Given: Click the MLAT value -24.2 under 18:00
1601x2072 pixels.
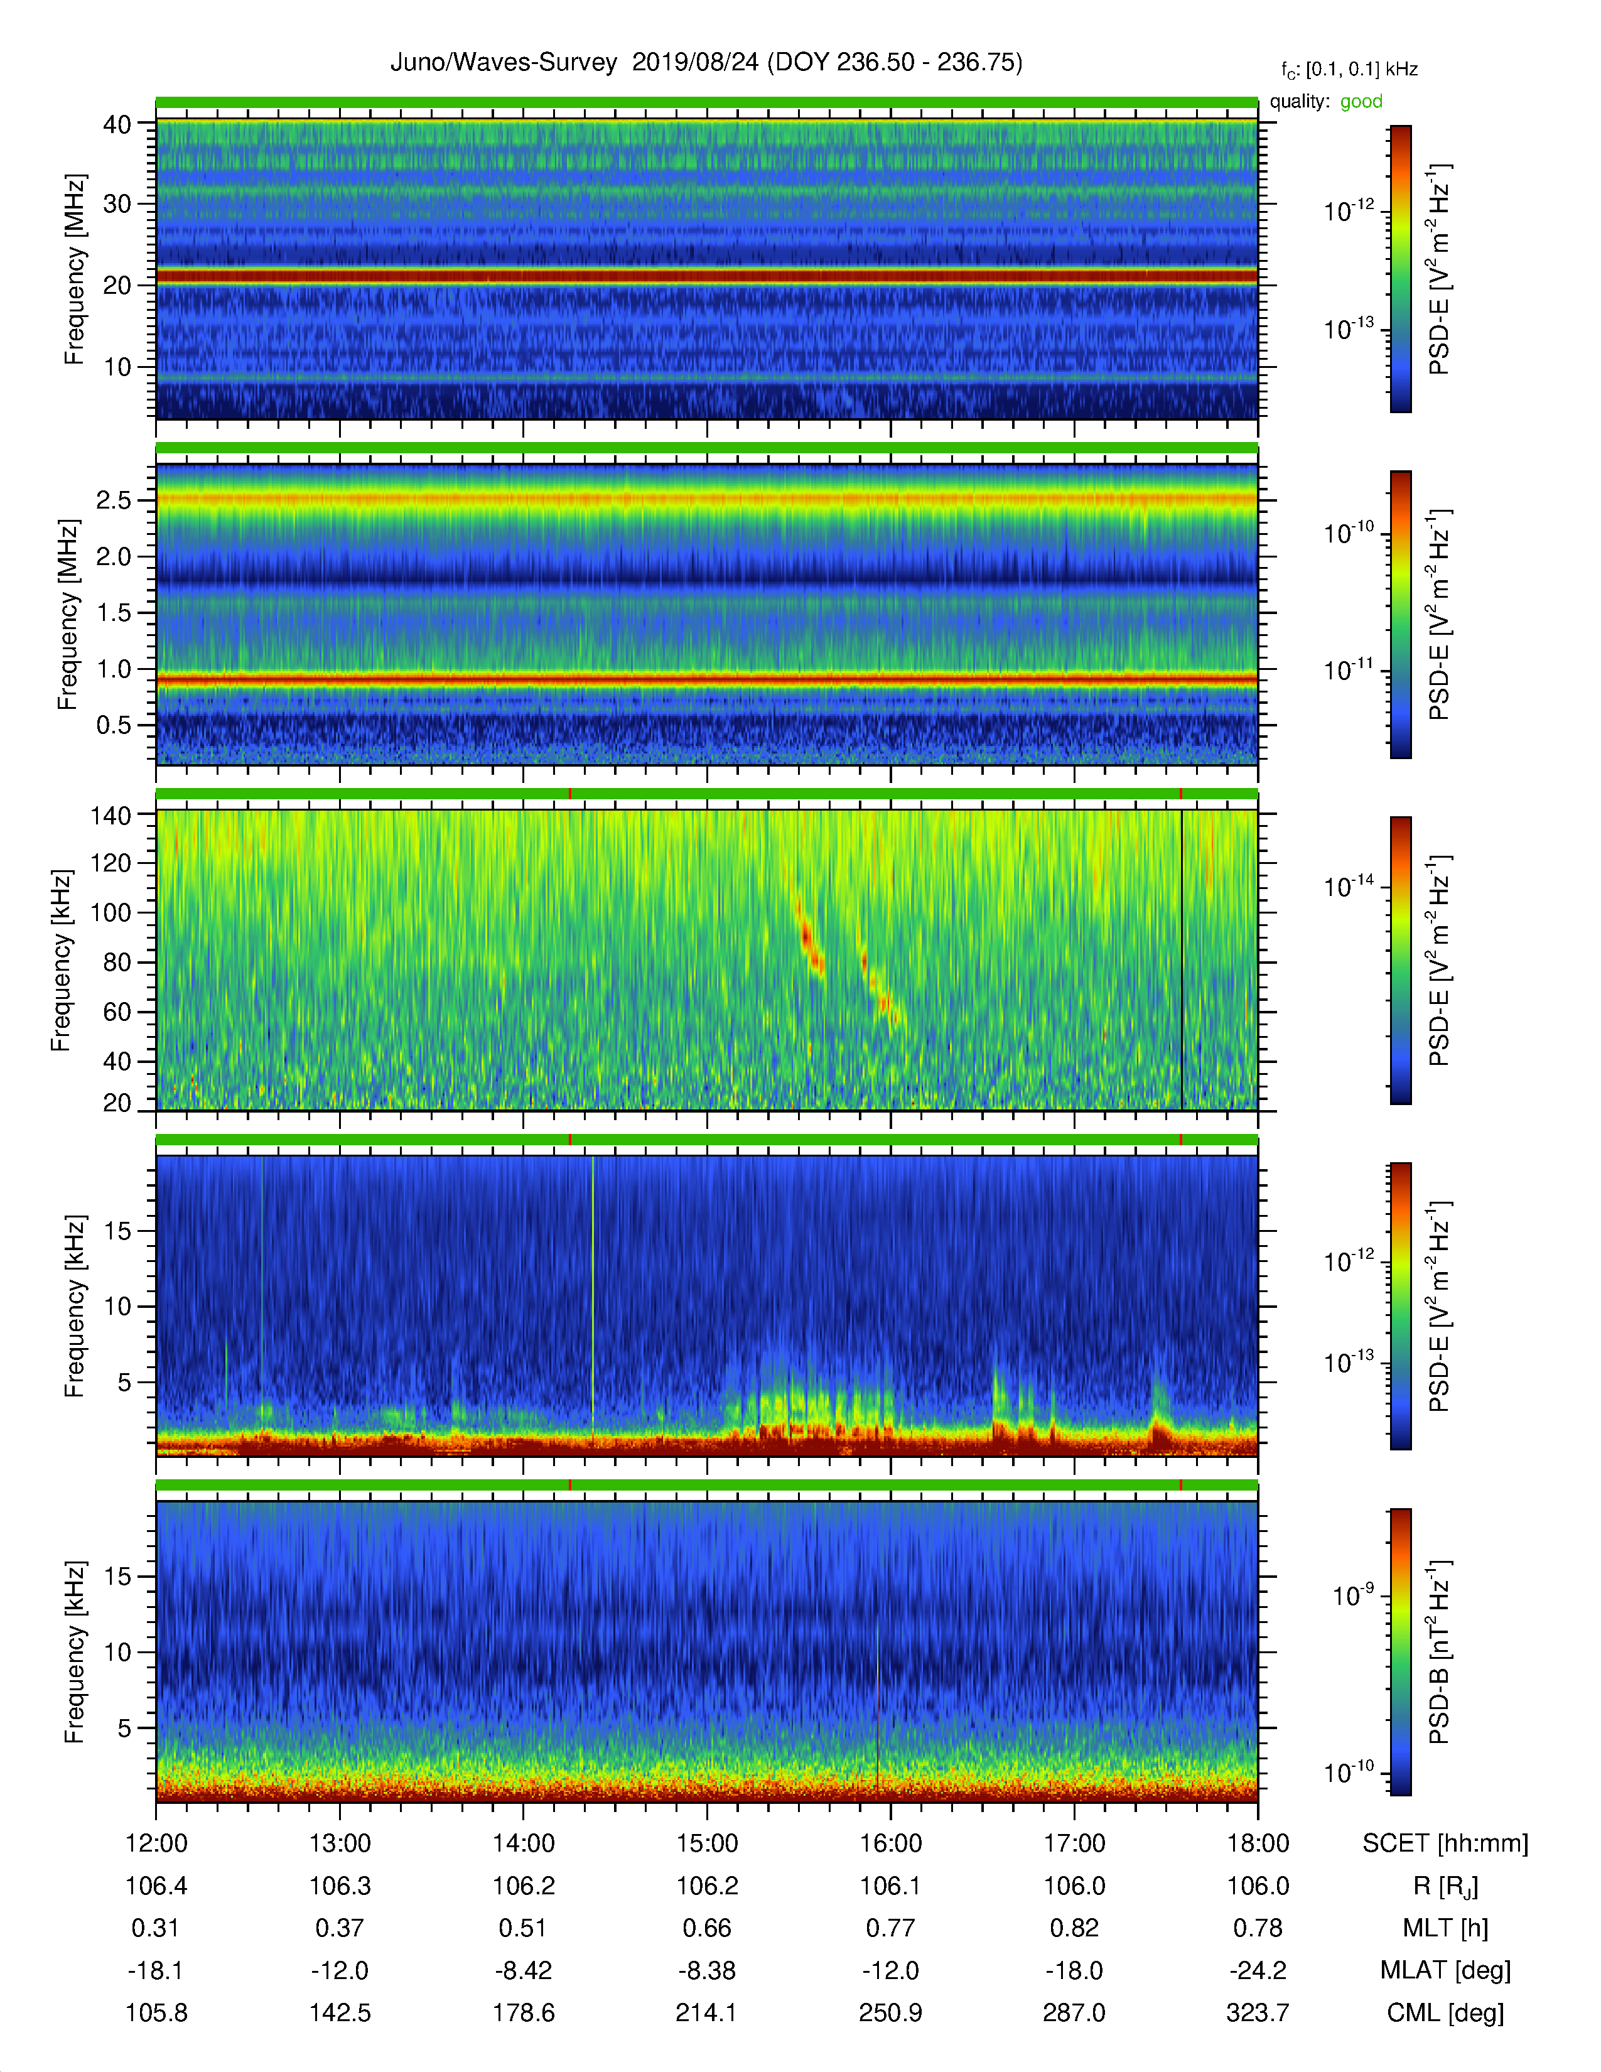Looking at the screenshot, I should pos(1258,1970).
